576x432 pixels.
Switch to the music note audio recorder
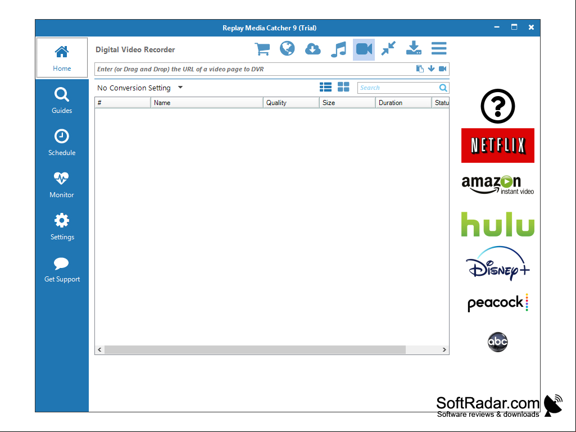tap(338, 49)
